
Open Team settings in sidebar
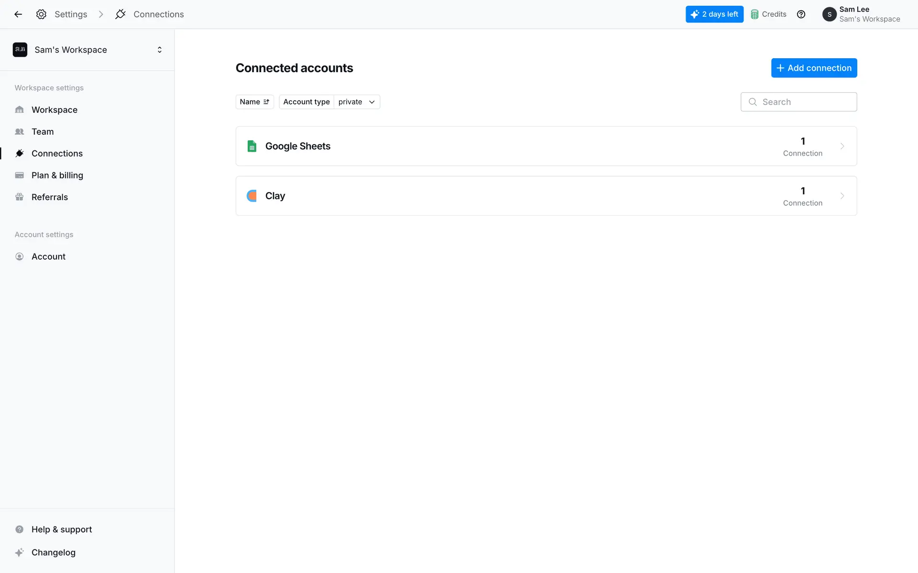43,132
